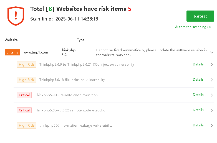Click the Retest button
This screenshot has height=143, width=217.
(200, 16)
